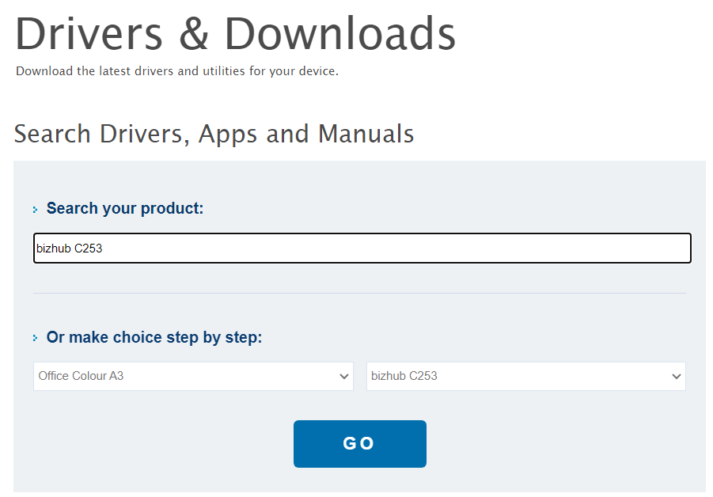Click the Search Drivers, Apps and Manuals heading

pos(213,134)
